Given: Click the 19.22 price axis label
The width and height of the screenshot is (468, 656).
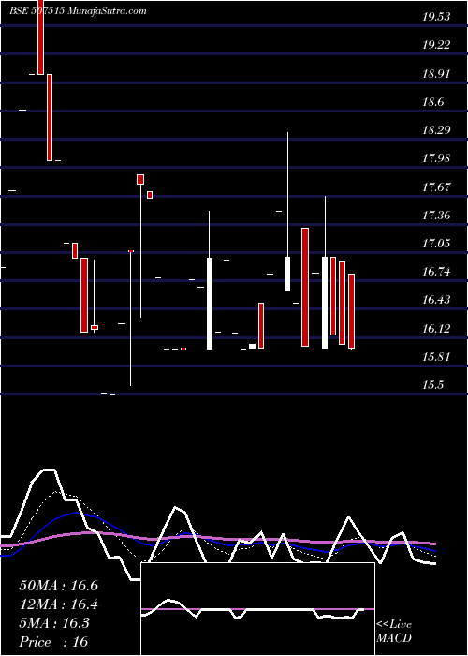Looking at the screenshot, I should coord(436,45).
